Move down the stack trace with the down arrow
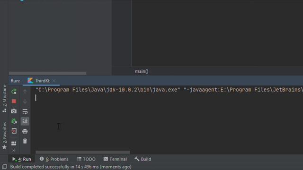The height and width of the screenshot is (170, 303). pyautogui.click(x=25, y=102)
